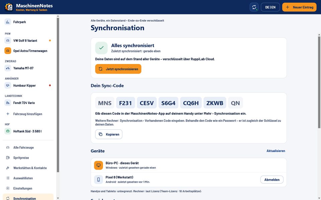Image resolution: width=321 pixels, height=200 pixels.
Task: Create a new entry with Neuer Eintrag
Action: tap(299, 7)
